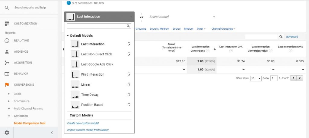Click Create new custom model link

click(x=83, y=123)
